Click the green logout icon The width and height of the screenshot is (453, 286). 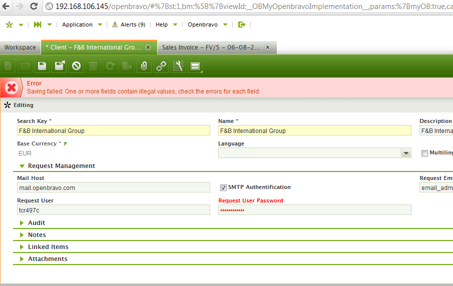242,24
